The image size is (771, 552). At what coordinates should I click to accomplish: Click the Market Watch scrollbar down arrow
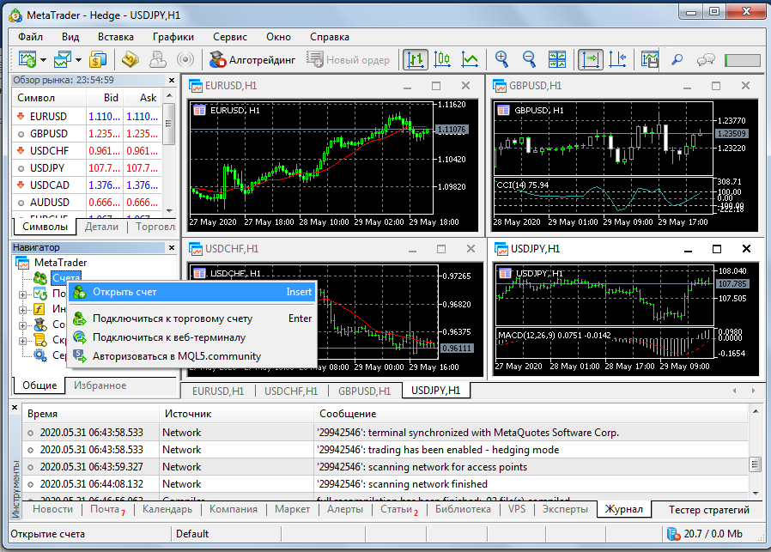click(169, 210)
